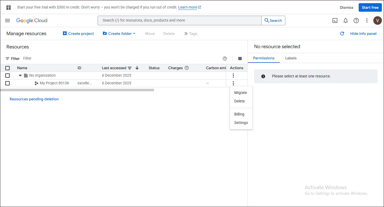The width and height of the screenshot is (384, 207).
Task: Open the V account avatar
Action: coord(378,20)
